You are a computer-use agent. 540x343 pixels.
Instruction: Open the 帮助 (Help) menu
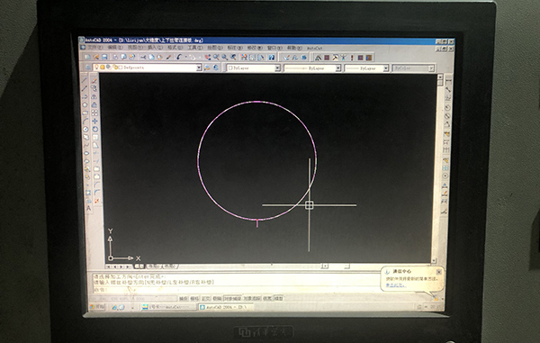[294, 48]
